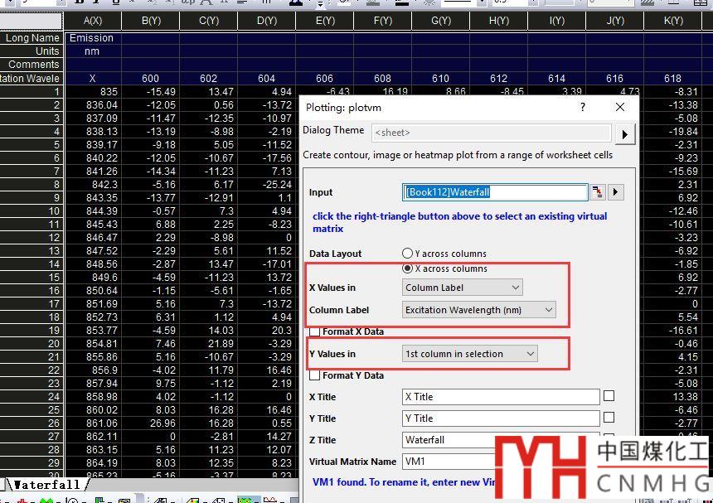713x503 pixels.
Task: Select column header E(Y)
Action: tap(325, 21)
